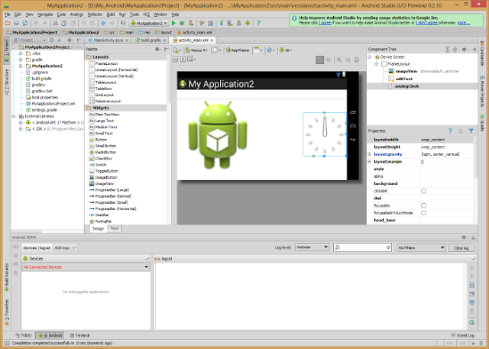Click zoom out icon on designer toolbar
Image resolution: width=489 pixels, height=349 pixels.
(348, 60)
